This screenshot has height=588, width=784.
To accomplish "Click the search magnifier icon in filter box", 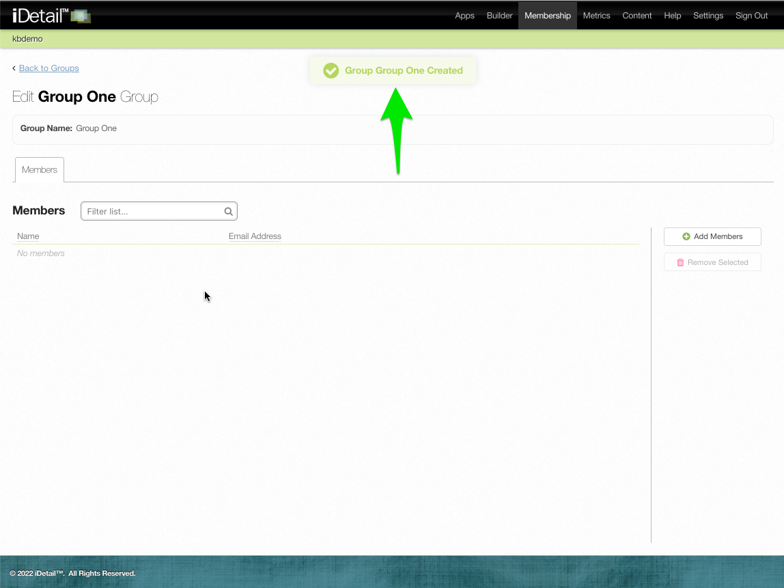I will click(229, 212).
